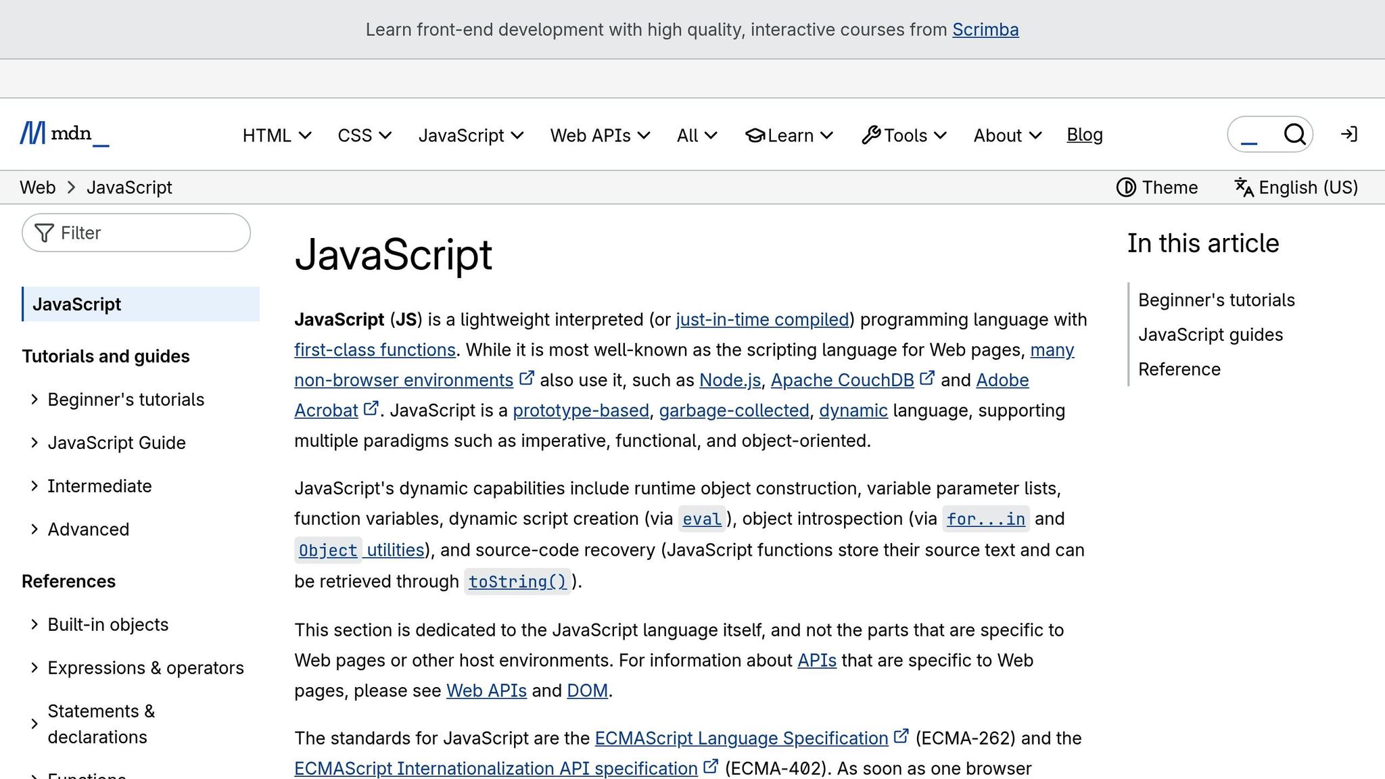1385x779 pixels.
Task: Select the filter funnel icon in sidebar
Action: (x=45, y=233)
